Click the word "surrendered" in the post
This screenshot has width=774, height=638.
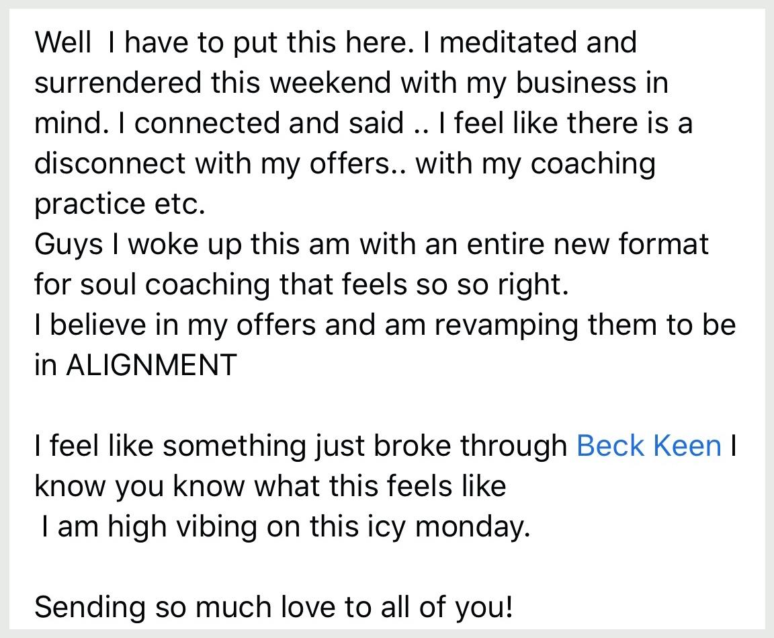tap(118, 83)
